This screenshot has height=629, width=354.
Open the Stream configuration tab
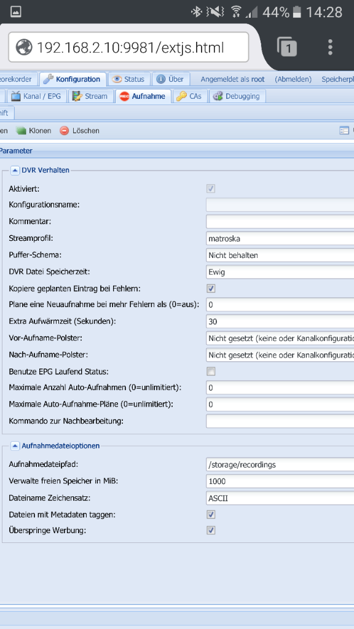coord(91,96)
